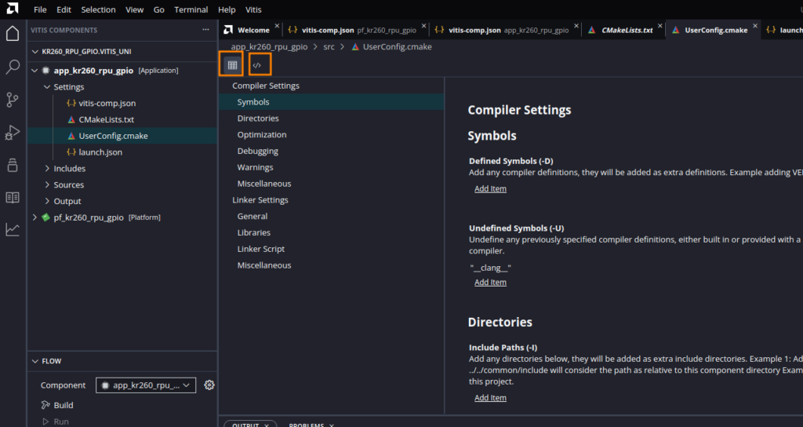
Task: Open the Component dropdown app_kr260_rpu_...
Action: coord(146,385)
